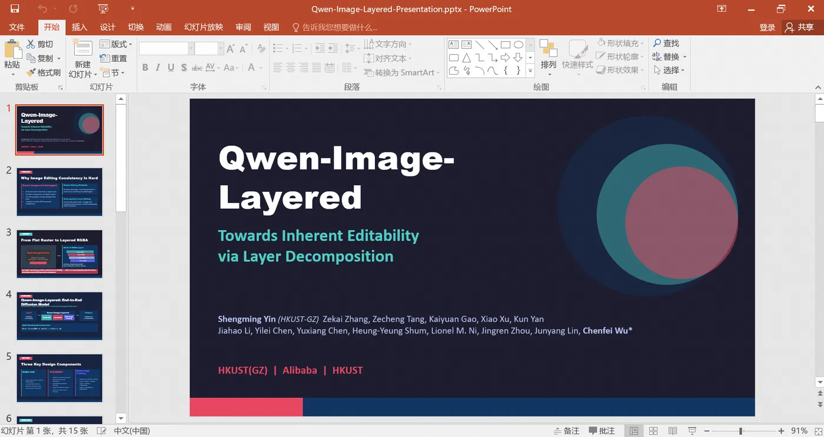Click the Increase Font Size icon
Image resolution: width=824 pixels, height=437 pixels.
click(x=231, y=49)
